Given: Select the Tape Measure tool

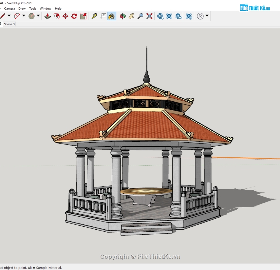Looking at the screenshot, I should point(94,16).
